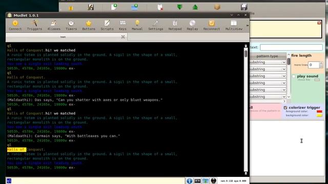The image size is (328, 184).
Task: Start a Replay
Action: 192,25
